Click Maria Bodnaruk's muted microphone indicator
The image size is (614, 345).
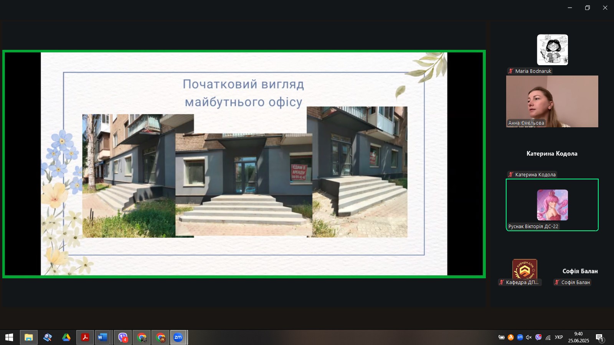[x=510, y=71]
